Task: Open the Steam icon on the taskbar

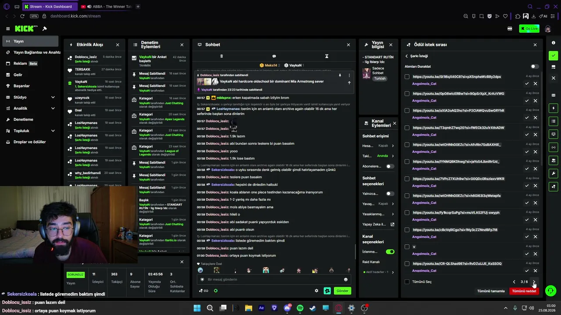Action: [312, 308]
